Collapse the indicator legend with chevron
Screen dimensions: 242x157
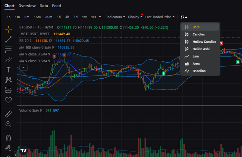click(24, 68)
